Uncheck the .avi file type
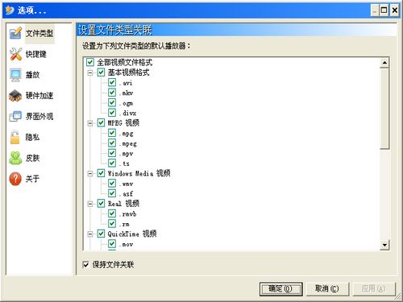The width and height of the screenshot is (403, 302). pos(112,83)
